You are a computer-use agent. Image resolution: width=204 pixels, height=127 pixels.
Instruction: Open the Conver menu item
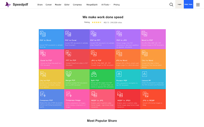(x=49, y=5)
